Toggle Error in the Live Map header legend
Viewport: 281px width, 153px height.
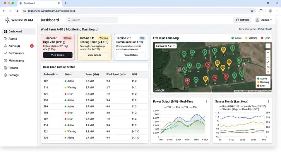(x=265, y=38)
